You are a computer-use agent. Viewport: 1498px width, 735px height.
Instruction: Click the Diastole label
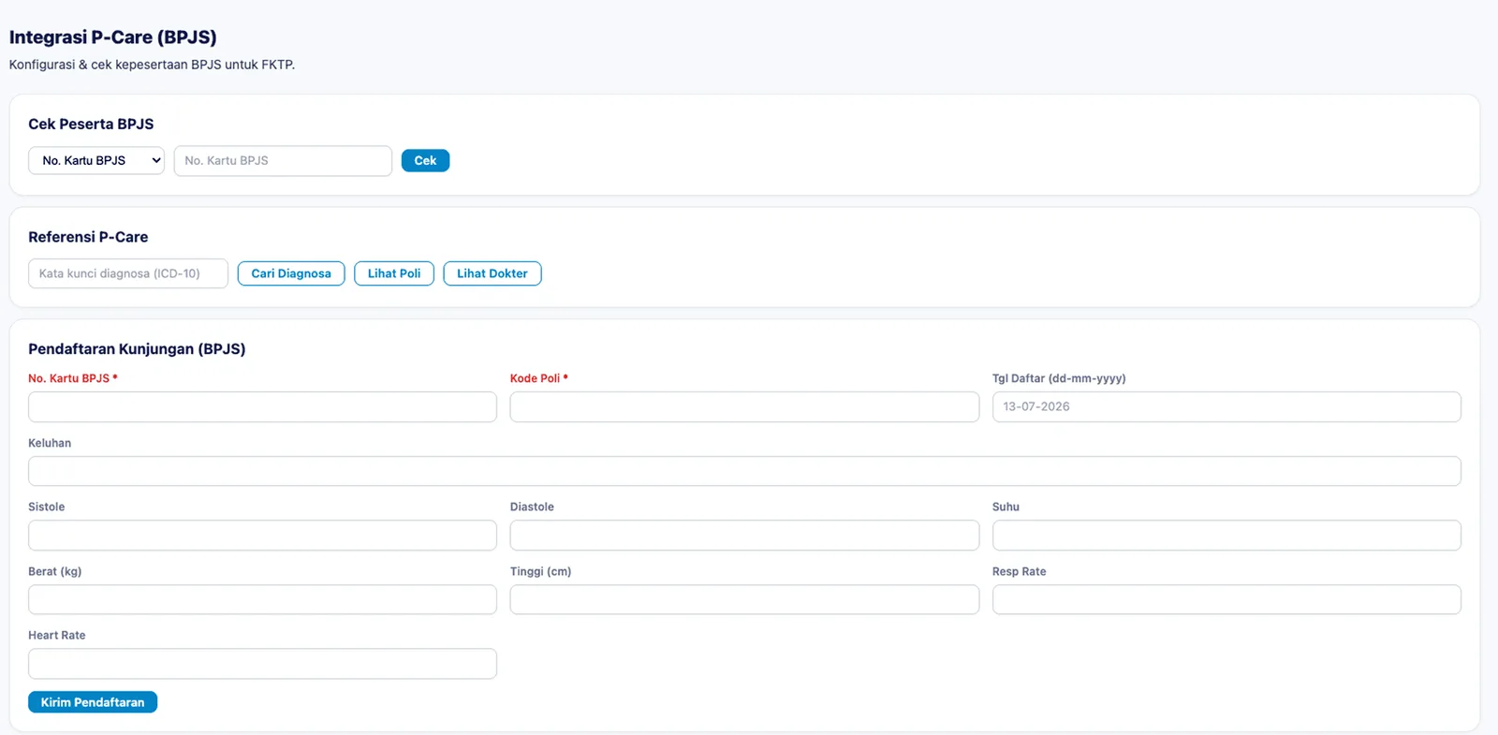point(532,507)
